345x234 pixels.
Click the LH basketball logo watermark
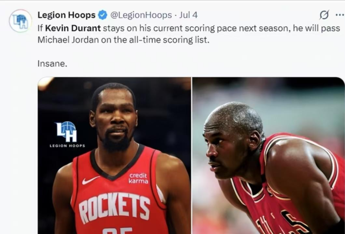click(x=66, y=132)
